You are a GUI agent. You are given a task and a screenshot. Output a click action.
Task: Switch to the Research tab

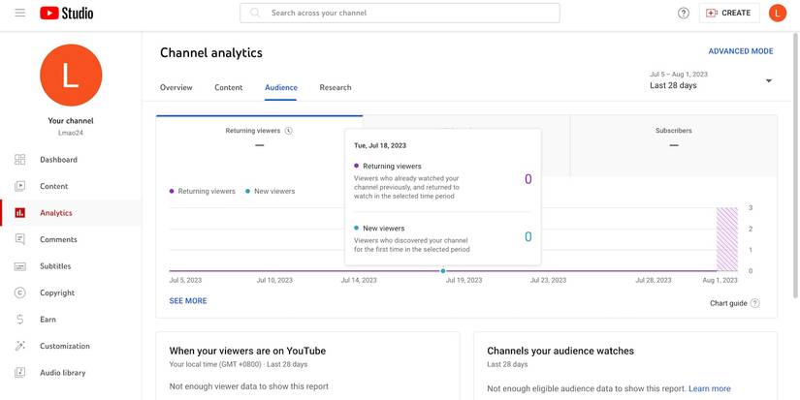click(x=336, y=87)
